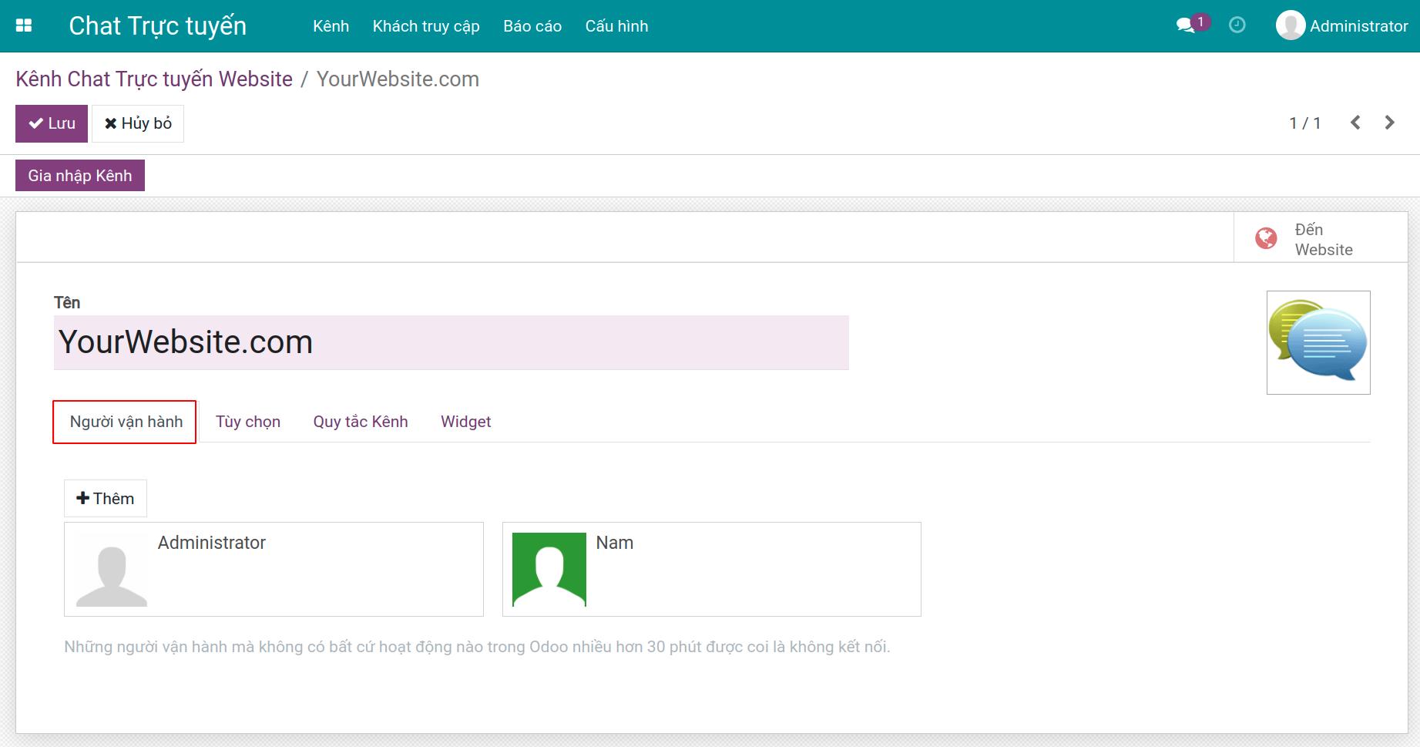Switch to the Tùy chọn tab
This screenshot has height=747, width=1420.
pos(247,422)
